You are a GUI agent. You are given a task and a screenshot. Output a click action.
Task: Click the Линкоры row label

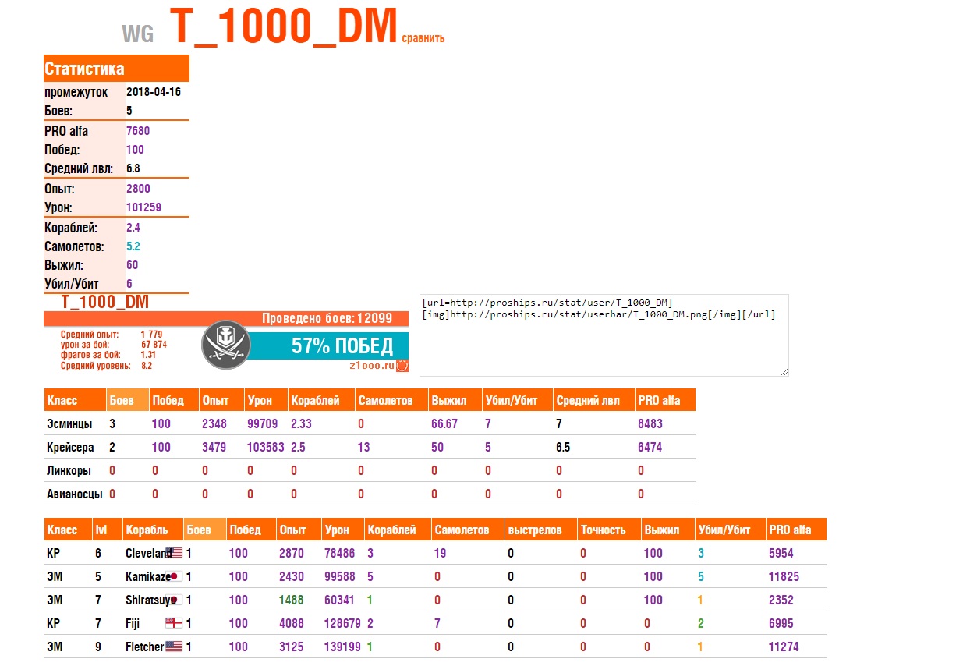pos(69,471)
